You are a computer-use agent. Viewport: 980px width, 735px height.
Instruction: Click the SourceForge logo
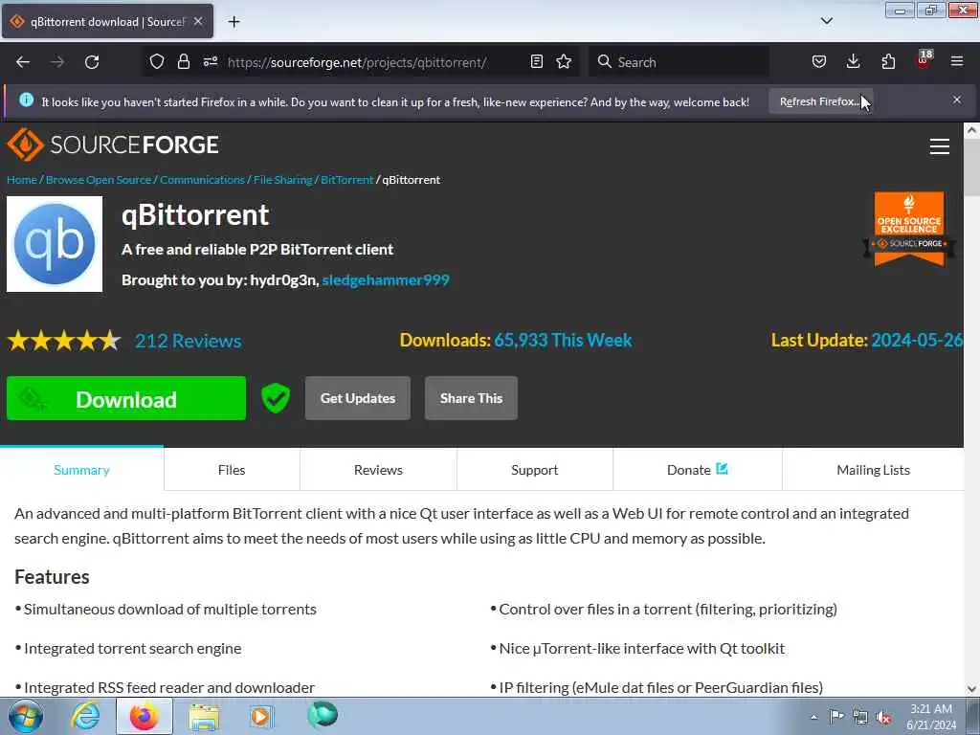113,145
